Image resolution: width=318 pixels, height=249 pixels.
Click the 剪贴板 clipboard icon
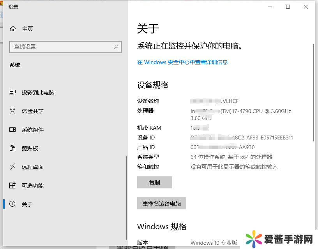(x=12, y=148)
